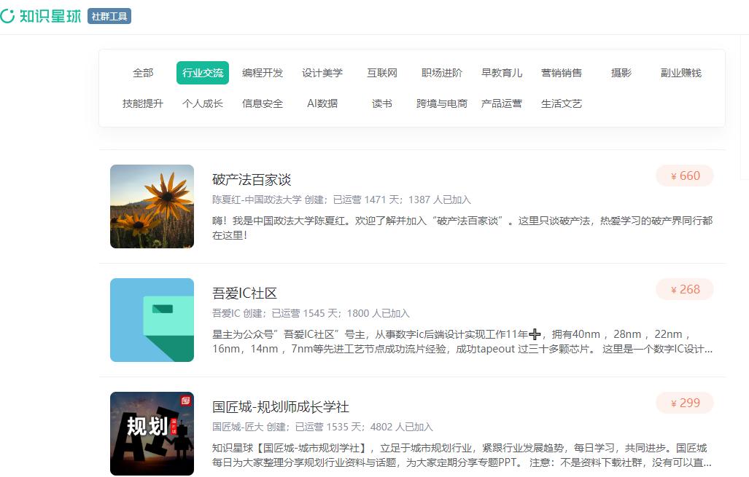Click the 吾爱IC社区 title link
The image size is (749, 477).
coord(244,293)
